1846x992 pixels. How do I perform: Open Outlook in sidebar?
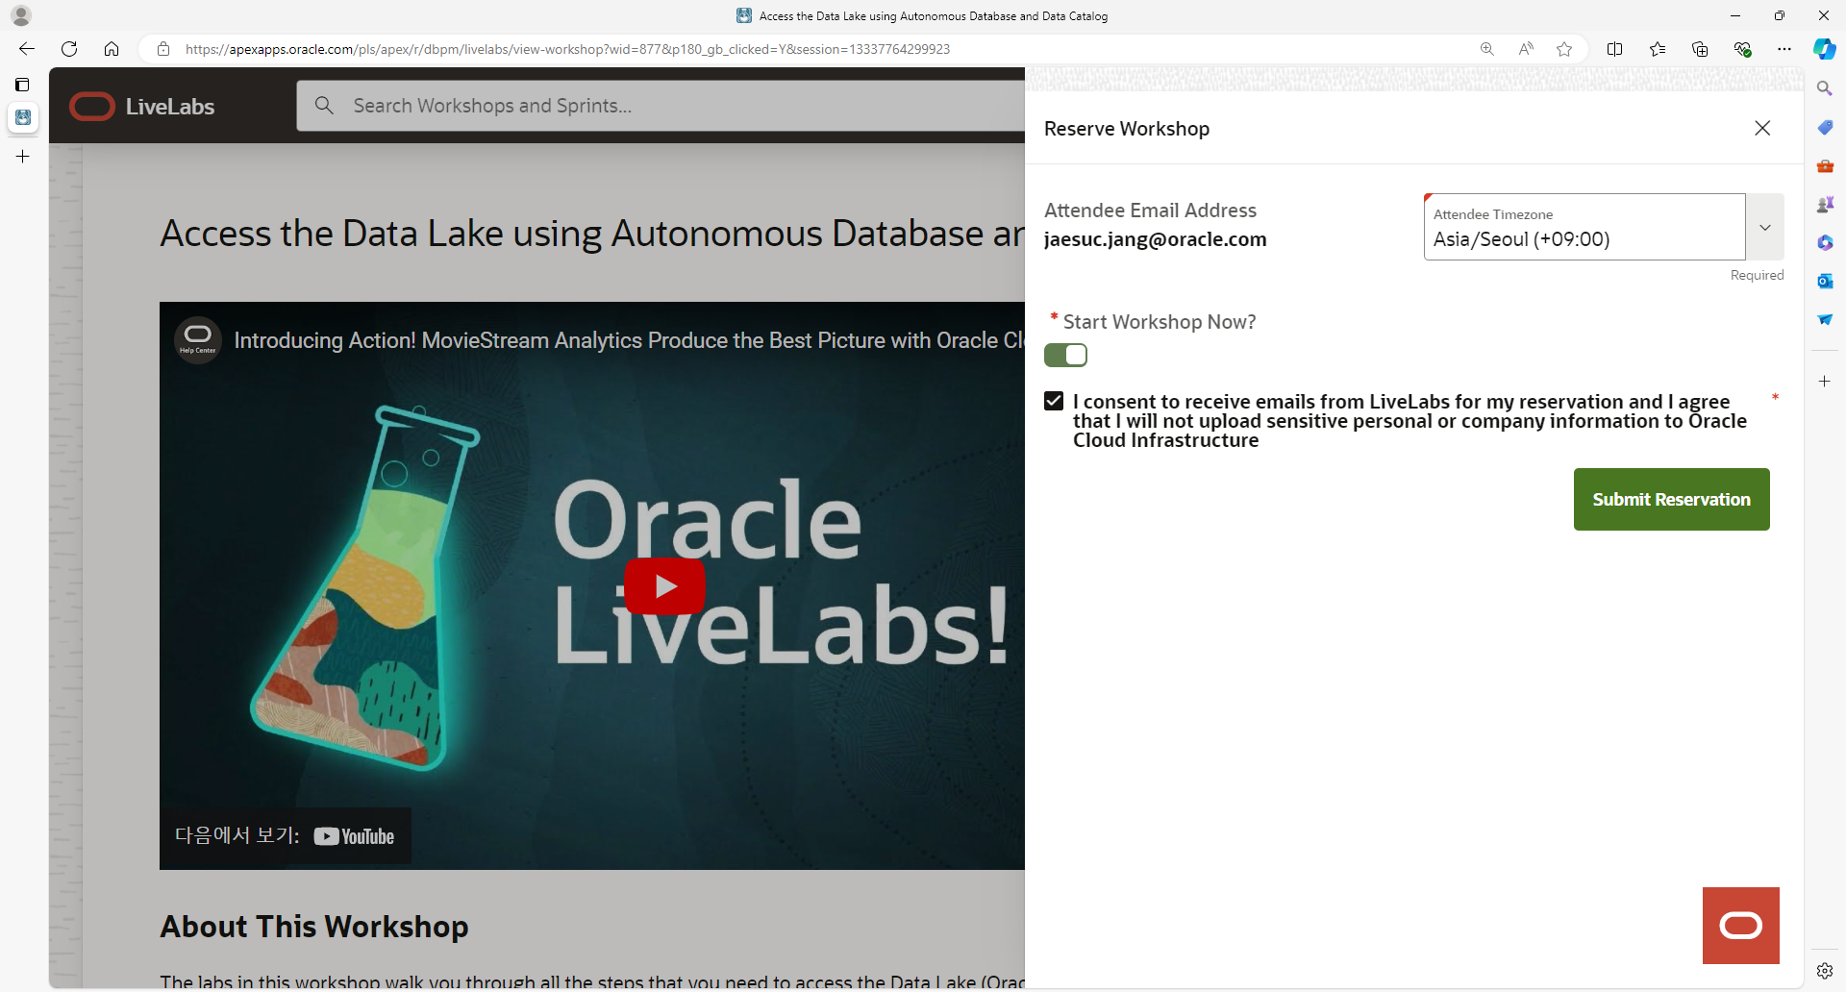[x=1825, y=281]
